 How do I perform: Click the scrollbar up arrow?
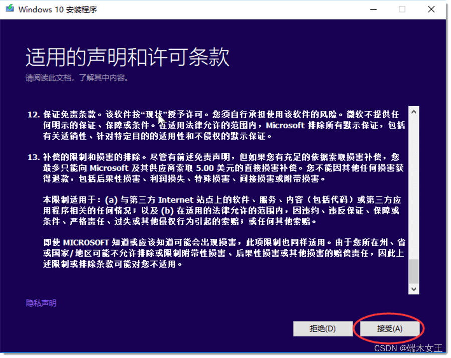pyautogui.click(x=414, y=110)
